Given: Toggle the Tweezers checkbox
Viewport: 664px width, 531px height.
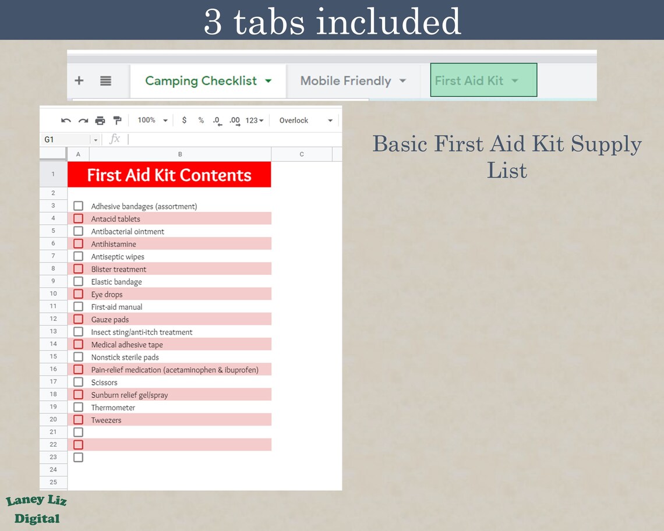Looking at the screenshot, I should (x=78, y=419).
